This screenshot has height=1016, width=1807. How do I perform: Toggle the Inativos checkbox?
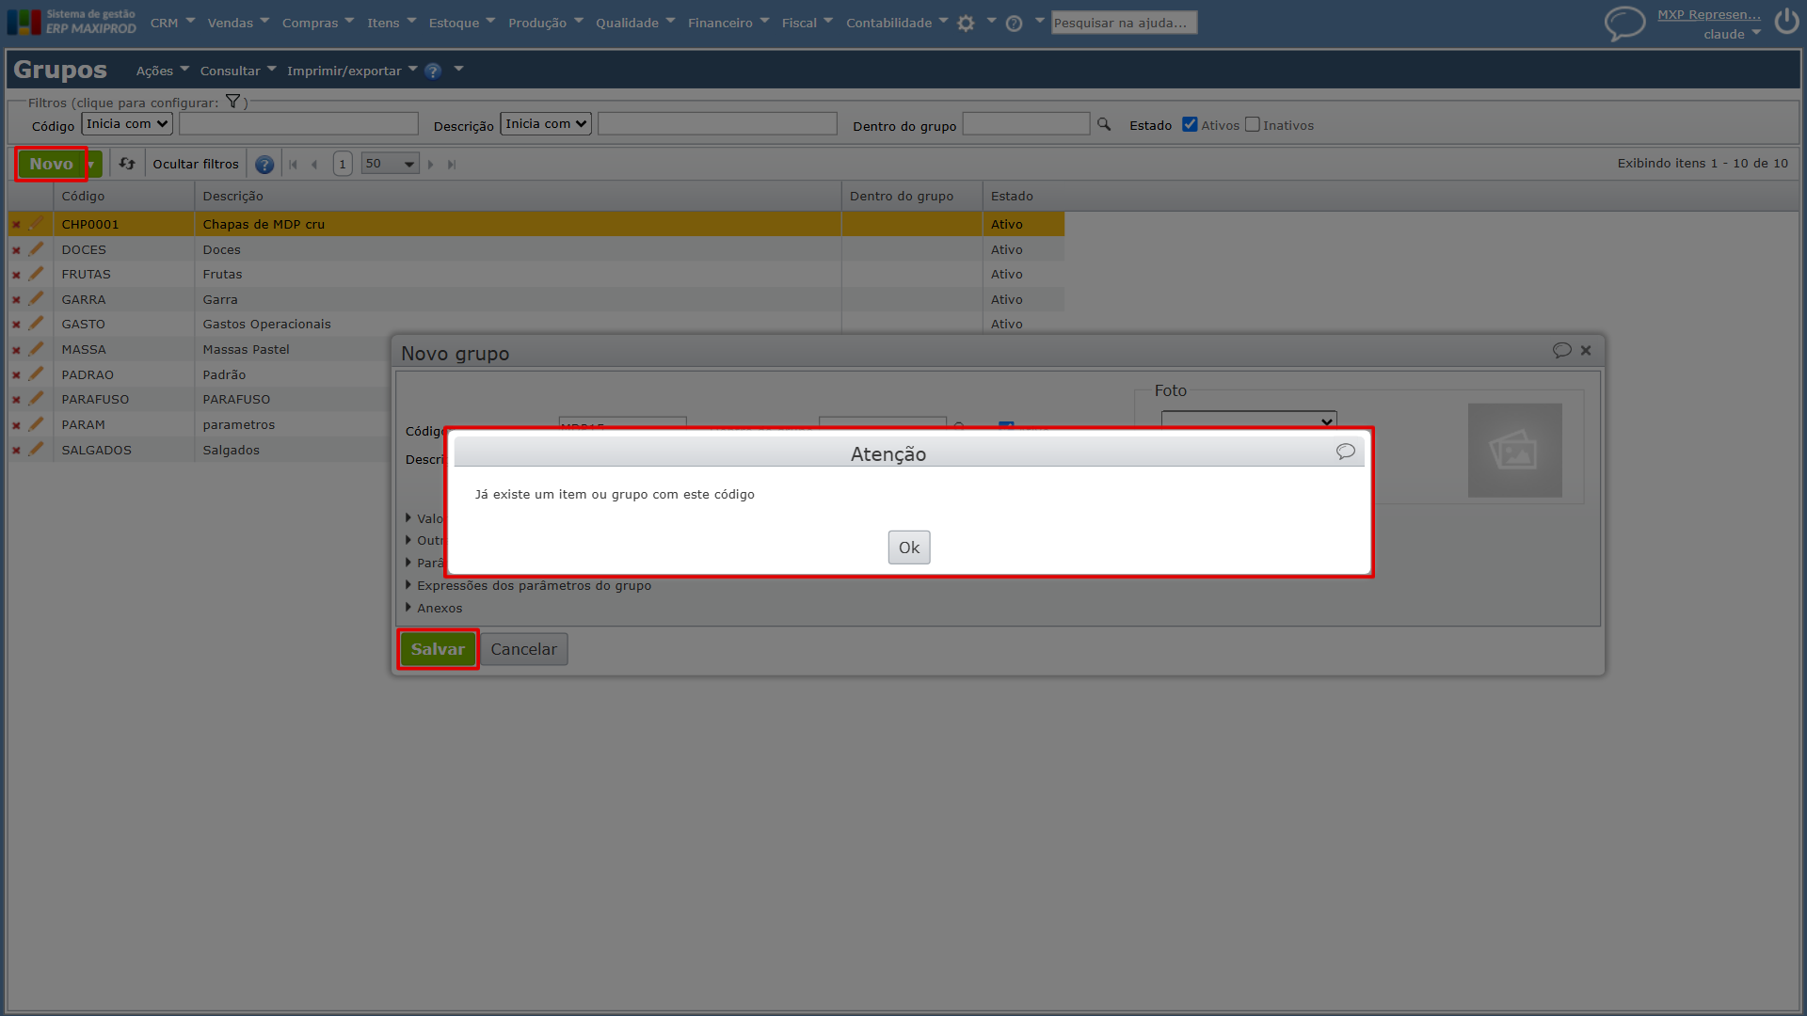point(1252,124)
